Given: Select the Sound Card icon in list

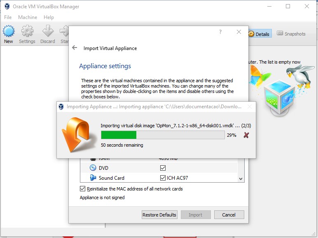Looking at the screenshot, I should pos(93,178).
